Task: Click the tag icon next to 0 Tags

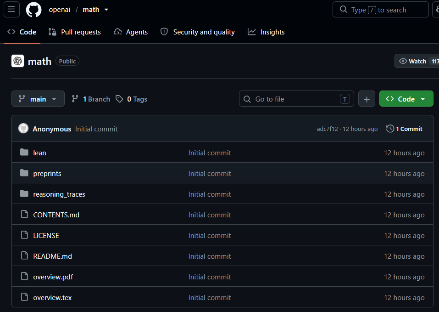Action: tap(120, 99)
